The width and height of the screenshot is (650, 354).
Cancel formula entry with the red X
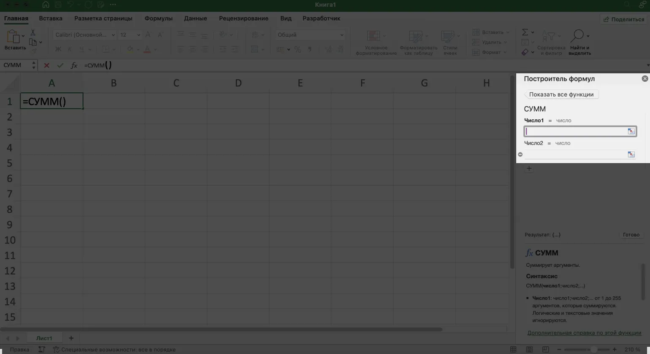(46, 65)
